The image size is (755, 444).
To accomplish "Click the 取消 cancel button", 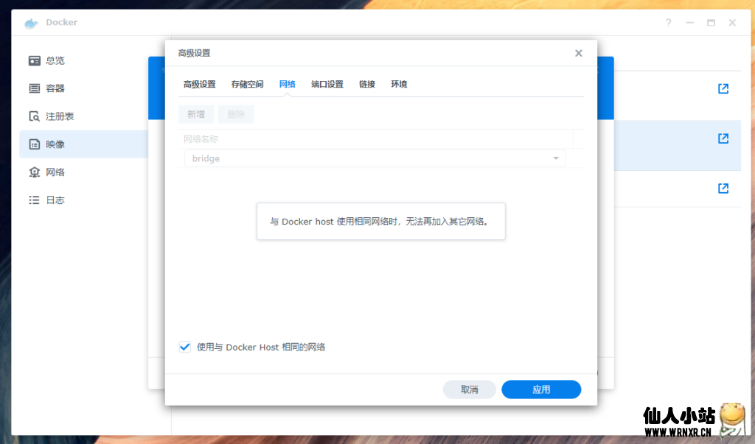I will pyautogui.click(x=469, y=390).
